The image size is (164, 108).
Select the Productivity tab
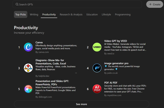coord(49,14)
